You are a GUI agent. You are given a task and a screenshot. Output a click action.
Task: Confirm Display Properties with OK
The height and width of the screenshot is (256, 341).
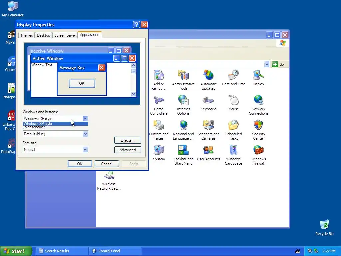(x=80, y=164)
